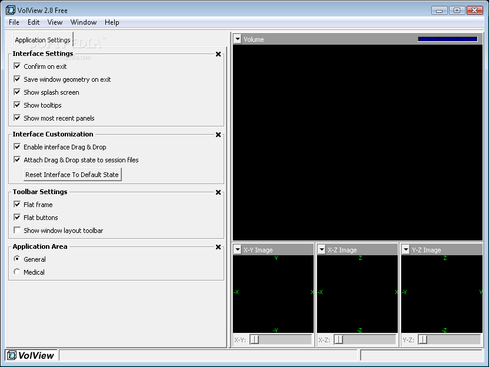Toggle the Flat buttons checkbox
Viewport: 489px width, 367px height.
pos(17,218)
